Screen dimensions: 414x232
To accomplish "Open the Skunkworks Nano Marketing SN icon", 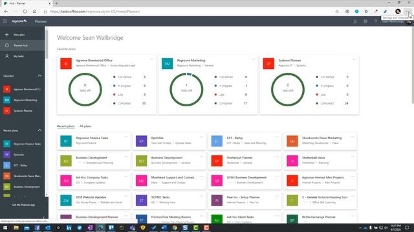I will click(292, 141).
